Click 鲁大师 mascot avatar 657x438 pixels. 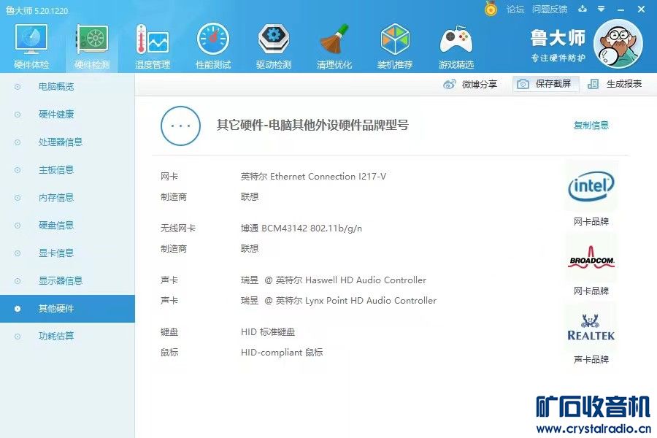coord(618,44)
